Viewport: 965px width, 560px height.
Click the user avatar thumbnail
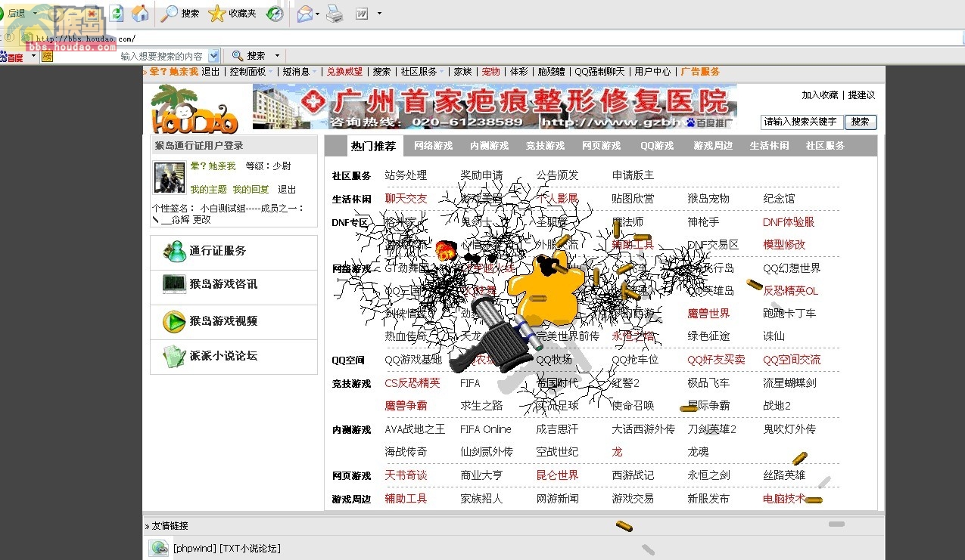coord(170,178)
